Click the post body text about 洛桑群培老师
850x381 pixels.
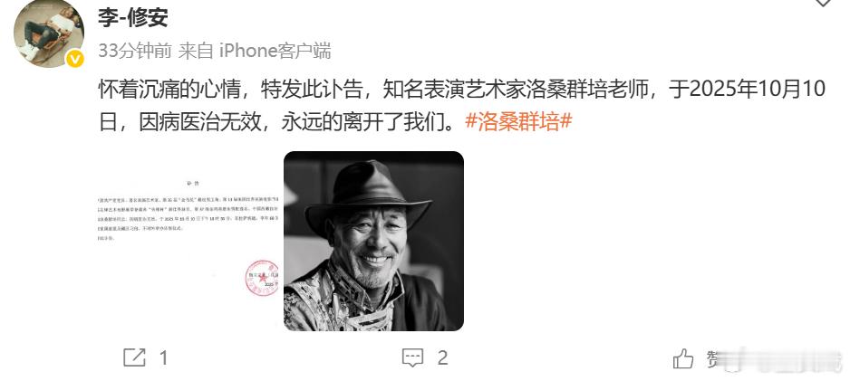pyautogui.click(x=461, y=105)
